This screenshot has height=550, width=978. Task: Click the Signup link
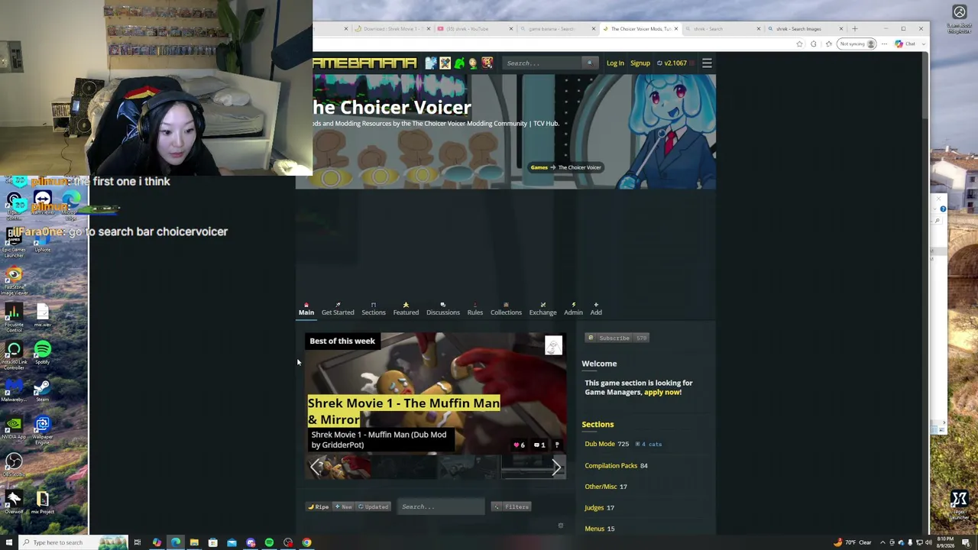click(x=640, y=63)
